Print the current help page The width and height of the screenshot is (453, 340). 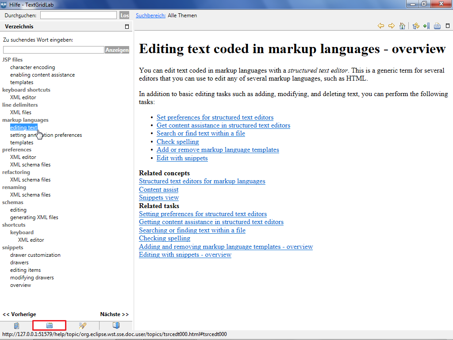coord(438,26)
